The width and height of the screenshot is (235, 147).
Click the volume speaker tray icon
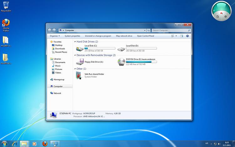(219, 144)
